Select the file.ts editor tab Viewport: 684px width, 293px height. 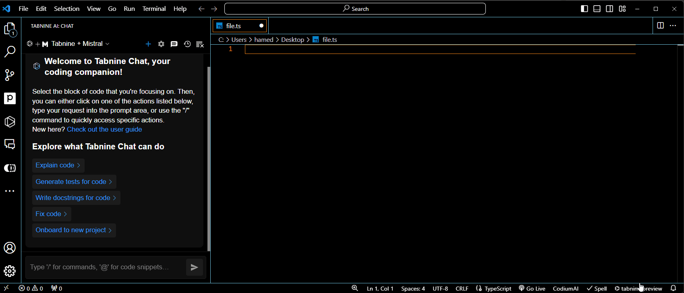click(240, 26)
